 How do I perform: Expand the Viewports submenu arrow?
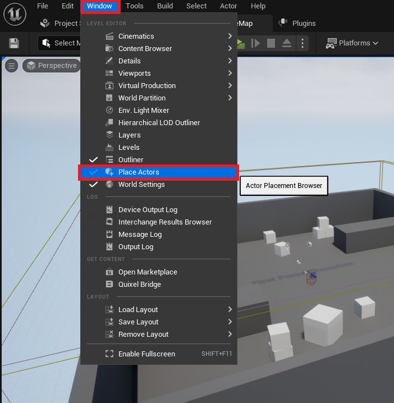(x=230, y=73)
